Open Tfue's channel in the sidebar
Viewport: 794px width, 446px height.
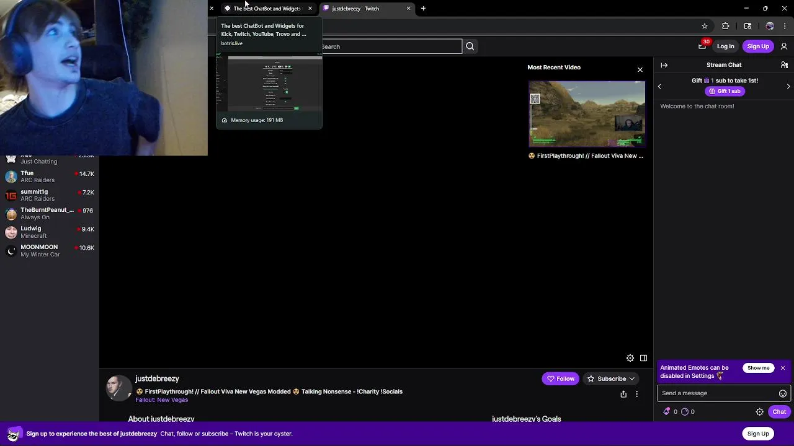tap(50, 177)
